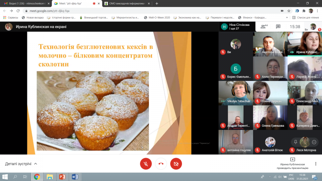Pin the Леся Моторна tile
Viewport: 322px width, 181px height.
pyautogui.click(x=295, y=142)
